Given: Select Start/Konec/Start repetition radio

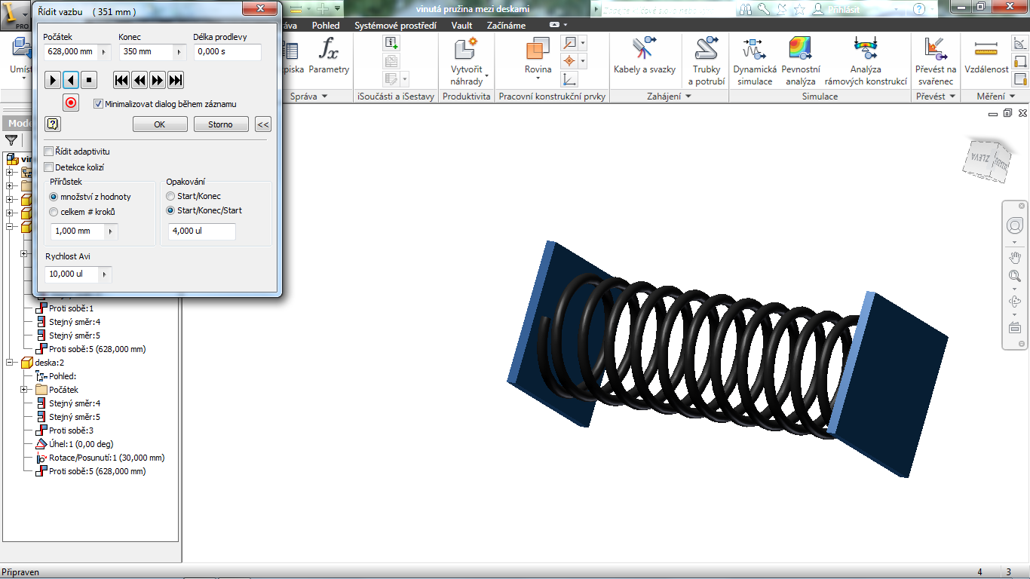Looking at the screenshot, I should tap(170, 210).
